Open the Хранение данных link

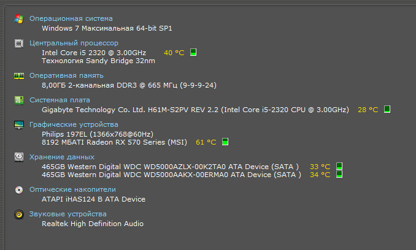tap(62, 157)
